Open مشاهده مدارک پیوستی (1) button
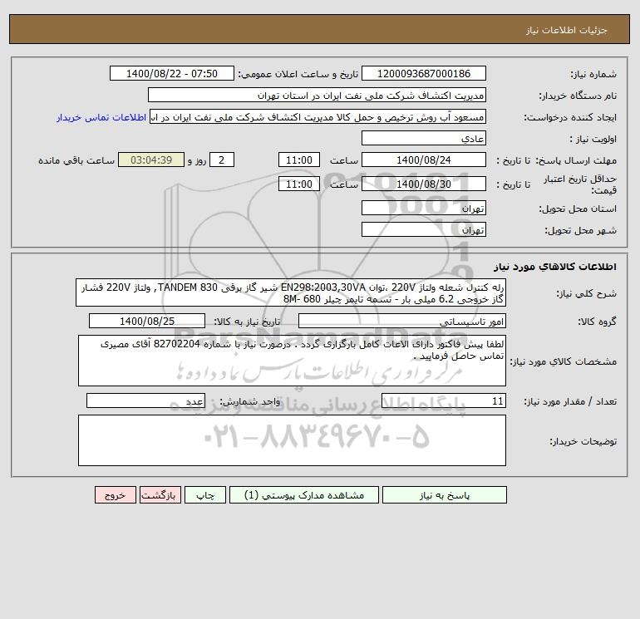Image resolution: width=640 pixels, height=619 pixels. [303, 495]
